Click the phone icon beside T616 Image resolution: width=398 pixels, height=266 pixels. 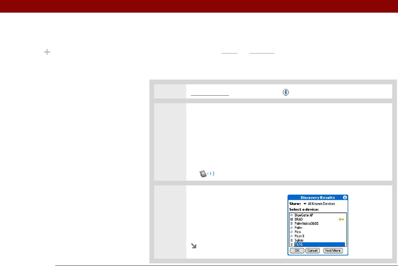[291, 245]
